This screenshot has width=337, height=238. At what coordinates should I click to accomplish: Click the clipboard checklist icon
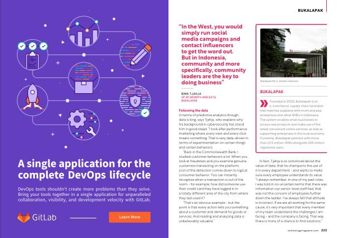(x=33, y=55)
